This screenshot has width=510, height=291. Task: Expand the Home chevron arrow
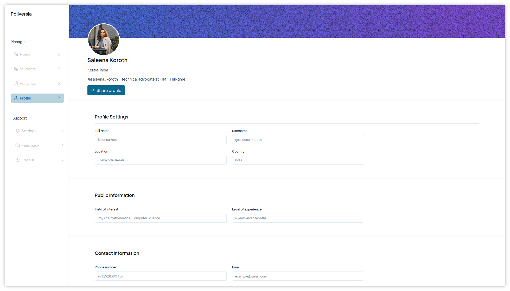click(x=59, y=54)
